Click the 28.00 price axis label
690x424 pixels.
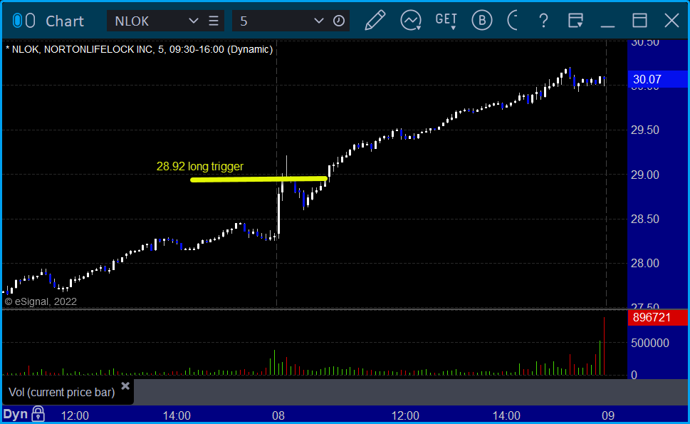point(646,263)
